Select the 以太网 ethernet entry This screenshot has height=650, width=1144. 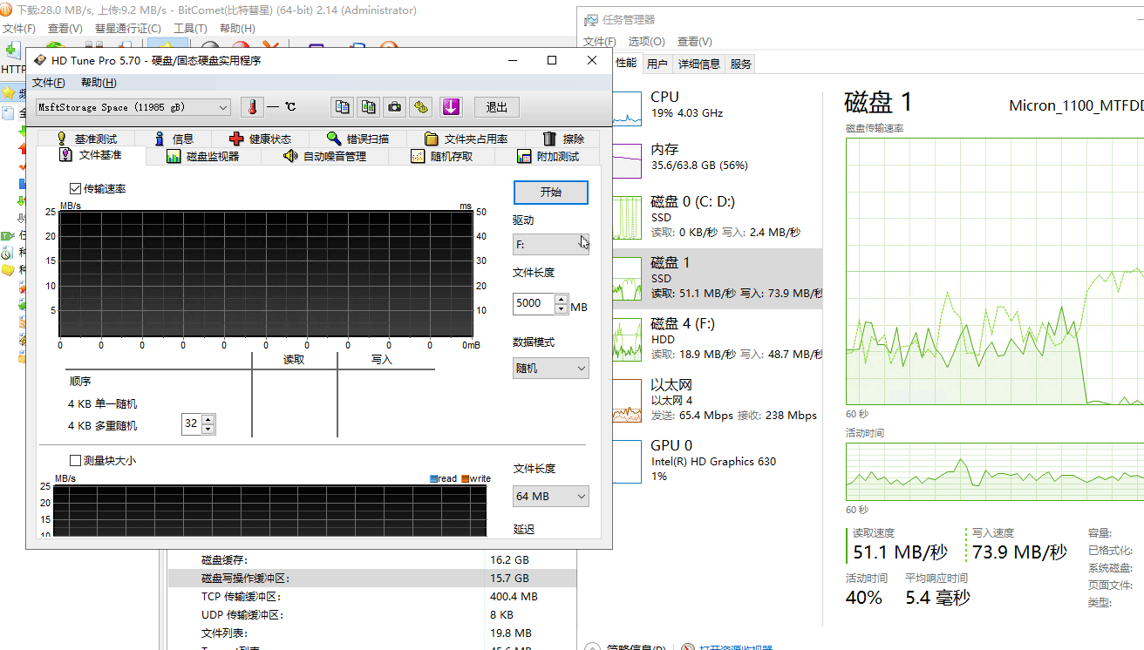717,400
